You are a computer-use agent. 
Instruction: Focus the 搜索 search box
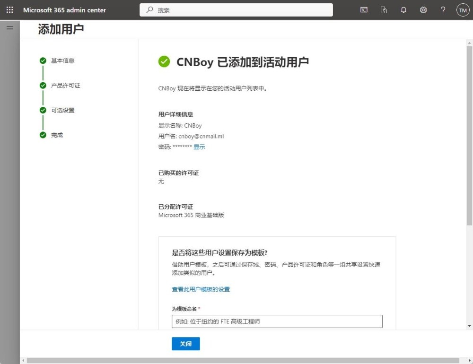pos(236,10)
